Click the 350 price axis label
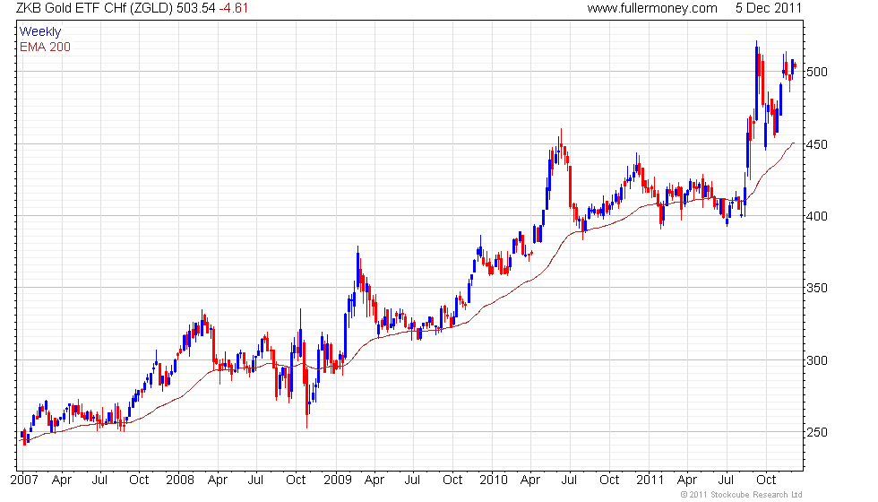Image resolution: width=878 pixels, height=502 pixels. [x=817, y=288]
